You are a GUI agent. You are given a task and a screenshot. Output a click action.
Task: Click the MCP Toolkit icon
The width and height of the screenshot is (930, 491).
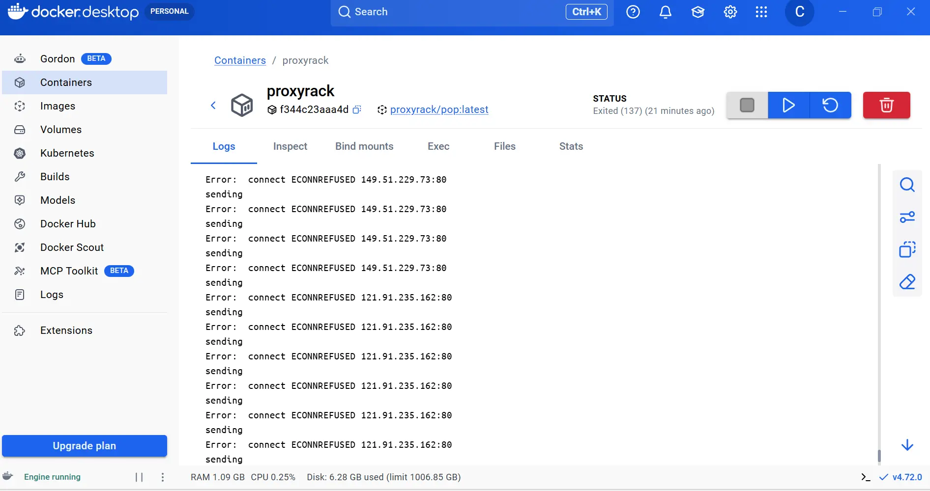point(20,271)
